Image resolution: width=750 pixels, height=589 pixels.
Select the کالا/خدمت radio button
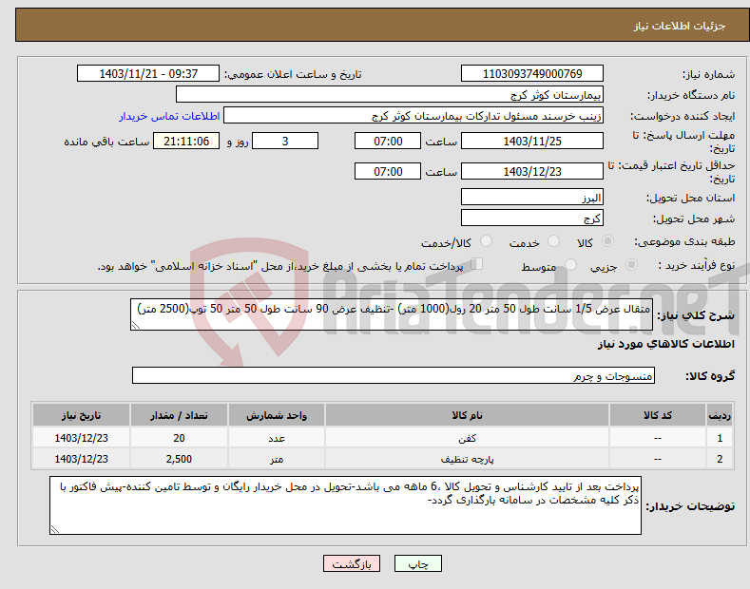tap(486, 241)
